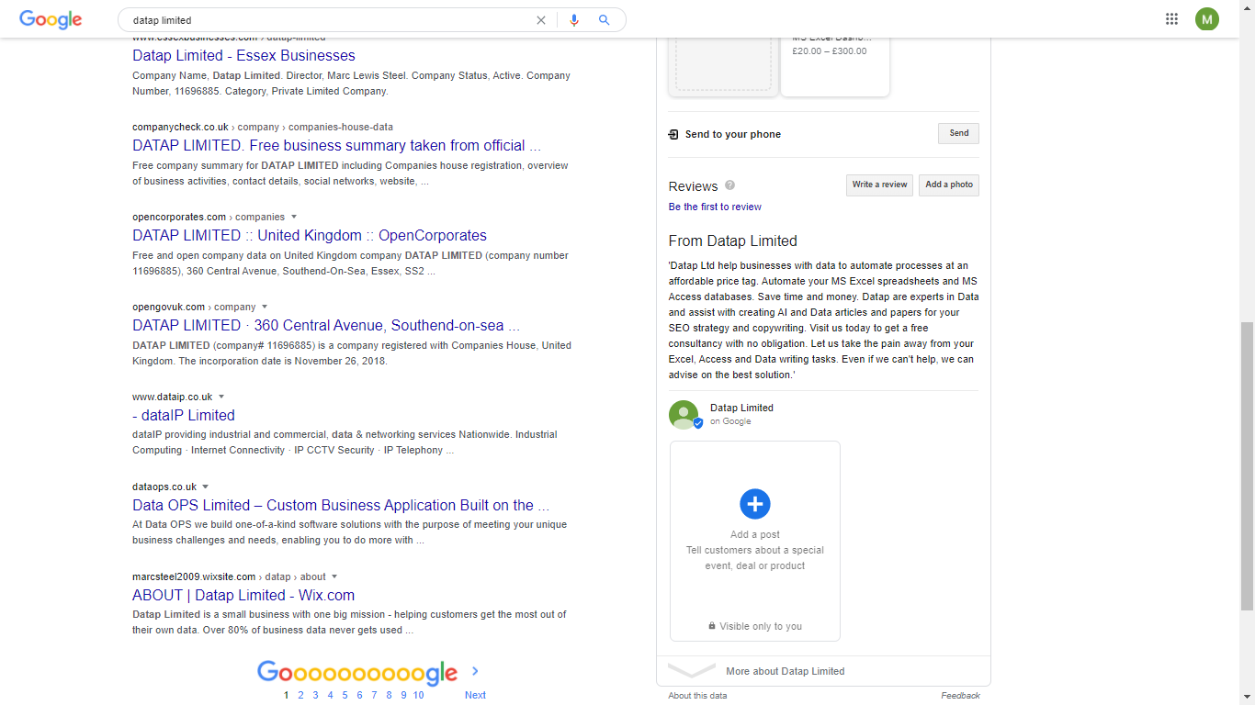Click the Google logo in header
The width and height of the screenshot is (1255, 705).
point(51,19)
